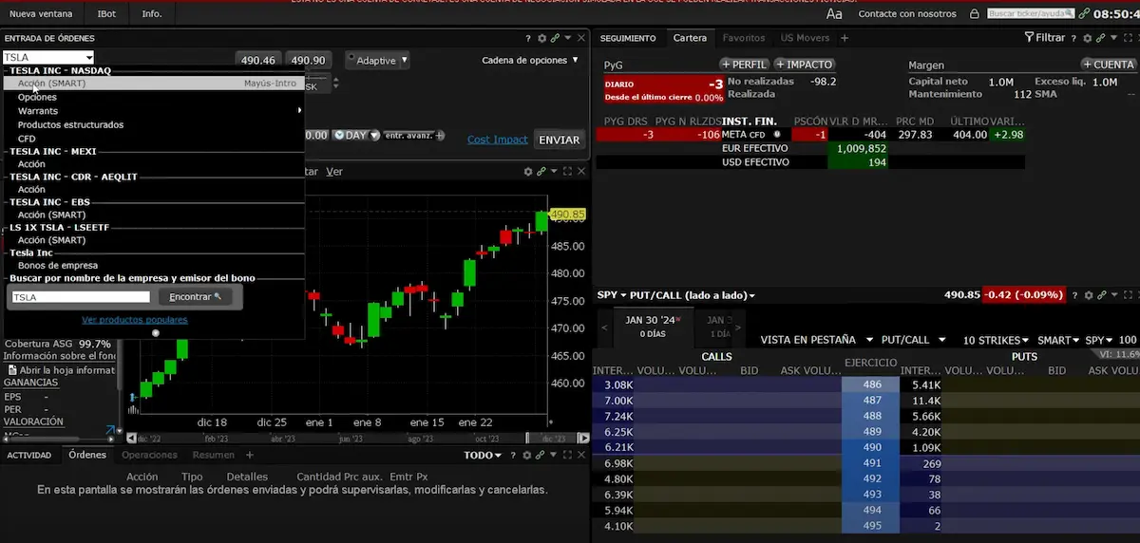Toggle the IMPACTO plus button

tap(805, 65)
